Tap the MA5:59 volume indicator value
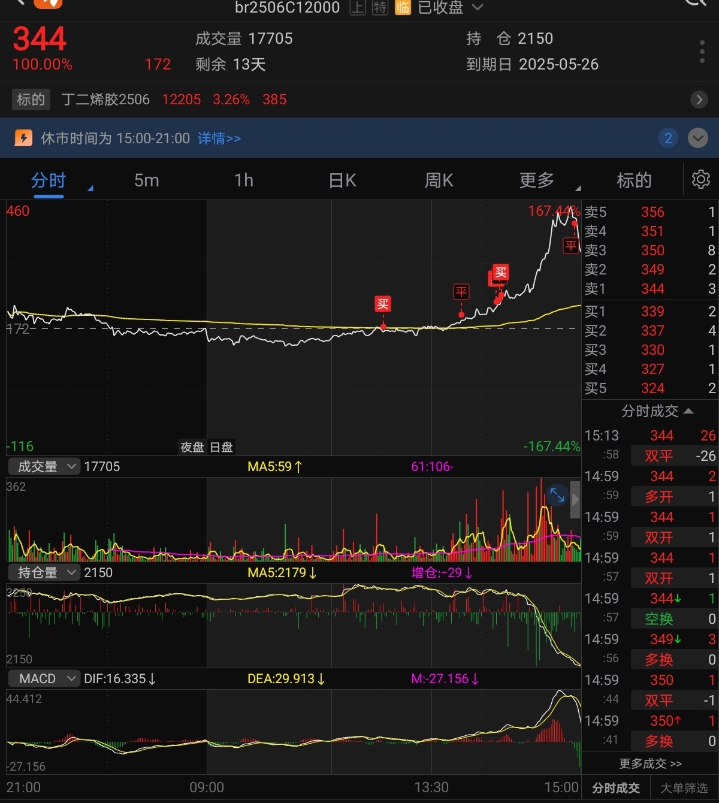This screenshot has height=803, width=719. [x=275, y=466]
